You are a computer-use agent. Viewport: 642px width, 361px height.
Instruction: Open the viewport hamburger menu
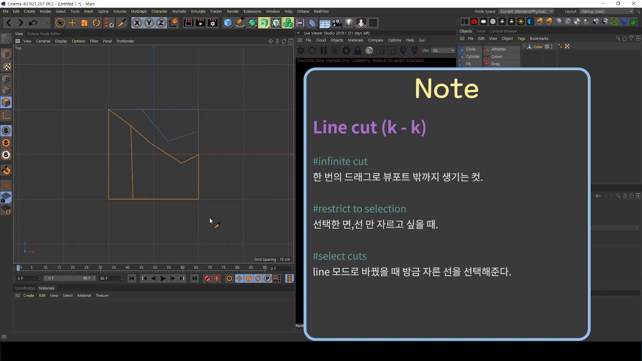pos(18,41)
